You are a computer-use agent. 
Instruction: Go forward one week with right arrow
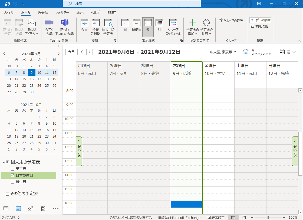(90, 52)
